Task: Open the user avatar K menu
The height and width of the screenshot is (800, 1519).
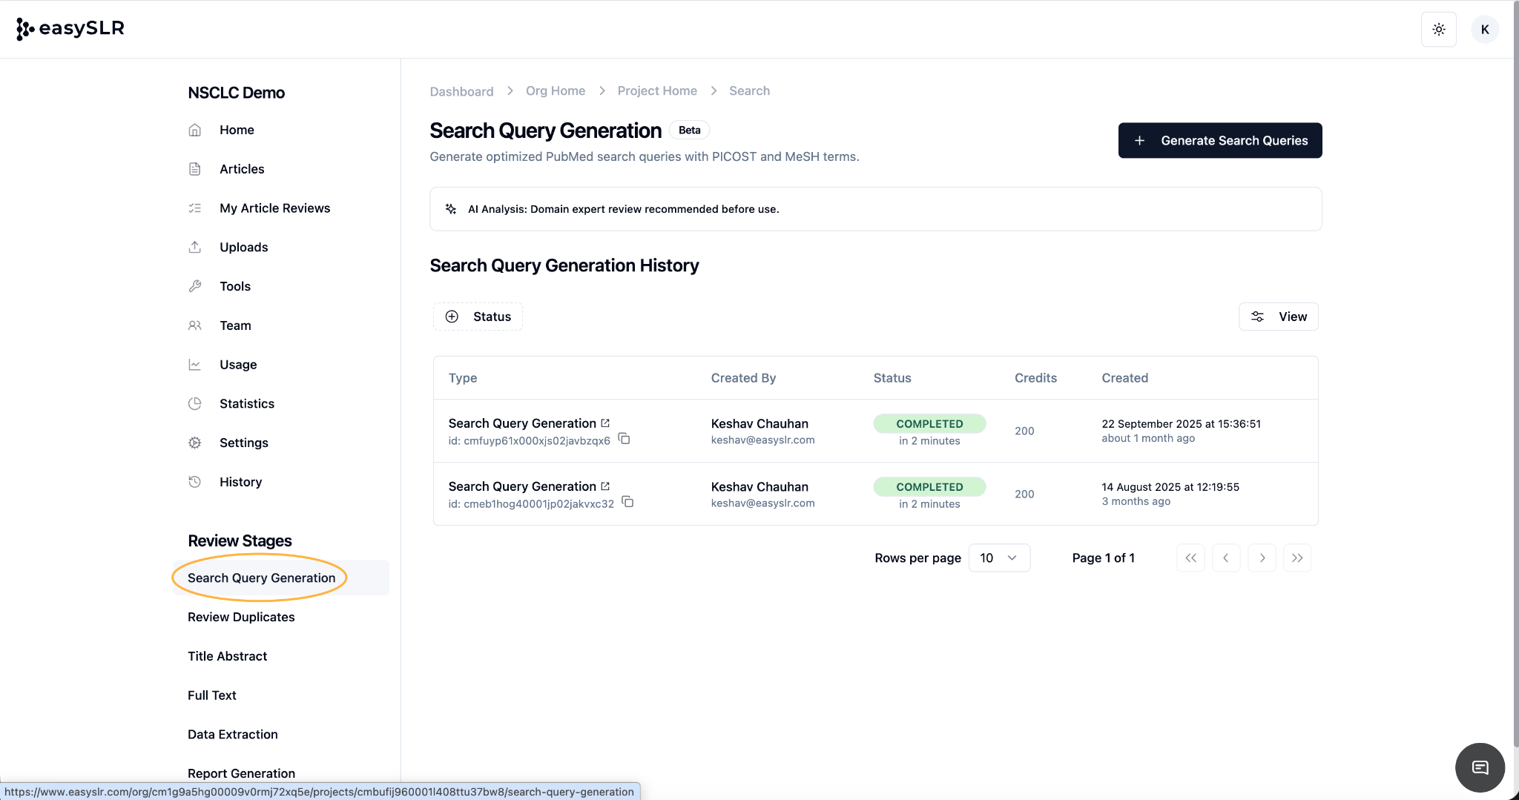Action: tap(1484, 30)
